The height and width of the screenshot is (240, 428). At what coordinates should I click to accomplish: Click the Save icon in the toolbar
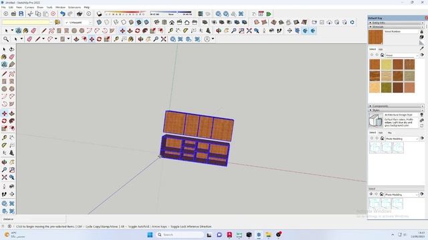21,13
